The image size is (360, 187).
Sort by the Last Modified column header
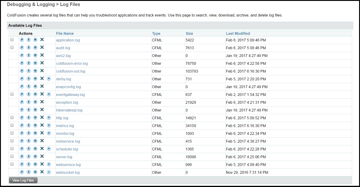click(x=238, y=34)
